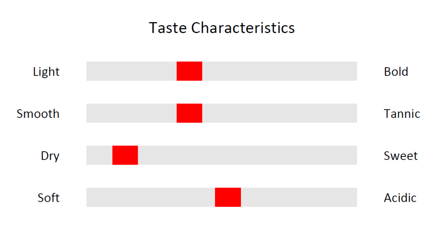
Task: Click the gray track left of the Soft–Acidic marker
Action: pos(151,197)
